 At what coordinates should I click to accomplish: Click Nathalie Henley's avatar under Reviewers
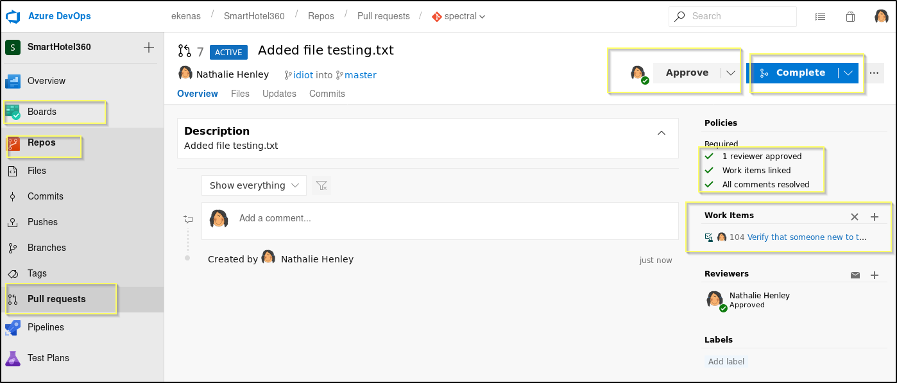point(715,300)
